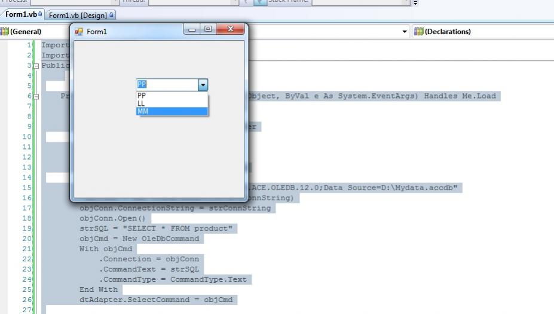554x314 pixels.
Task: Click the (Declarations) icon in the code editor
Action: coord(419,32)
